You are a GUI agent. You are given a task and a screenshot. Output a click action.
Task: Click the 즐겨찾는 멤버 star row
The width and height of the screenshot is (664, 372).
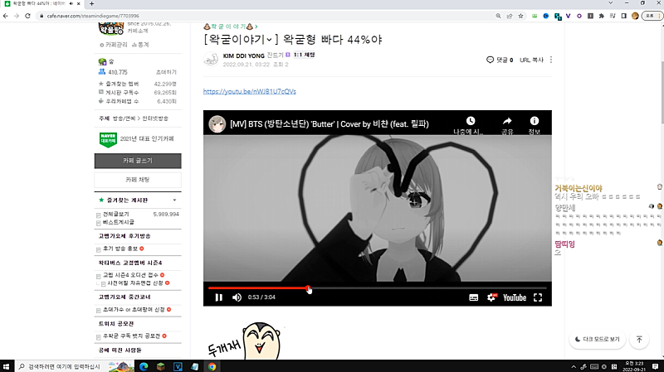pyautogui.click(x=137, y=84)
